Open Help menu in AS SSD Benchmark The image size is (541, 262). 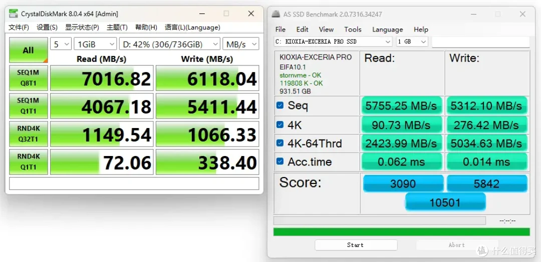point(421,29)
